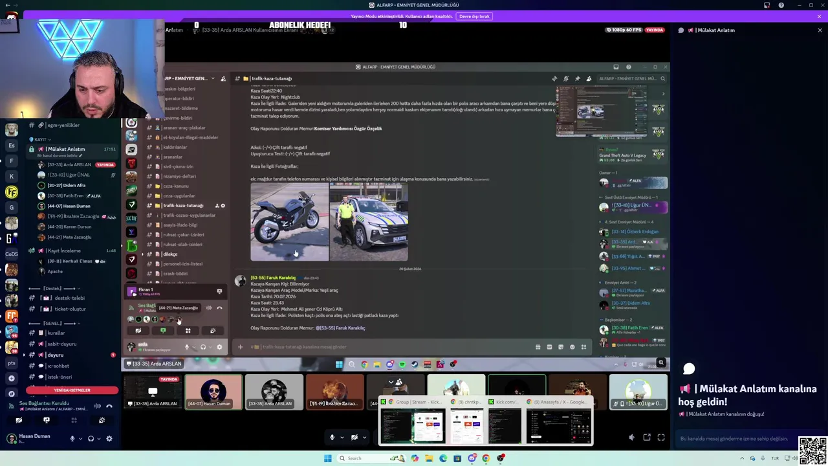This screenshot has height=466, width=828.
Task: Open the CoDS server icon
Action: [x=11, y=254]
